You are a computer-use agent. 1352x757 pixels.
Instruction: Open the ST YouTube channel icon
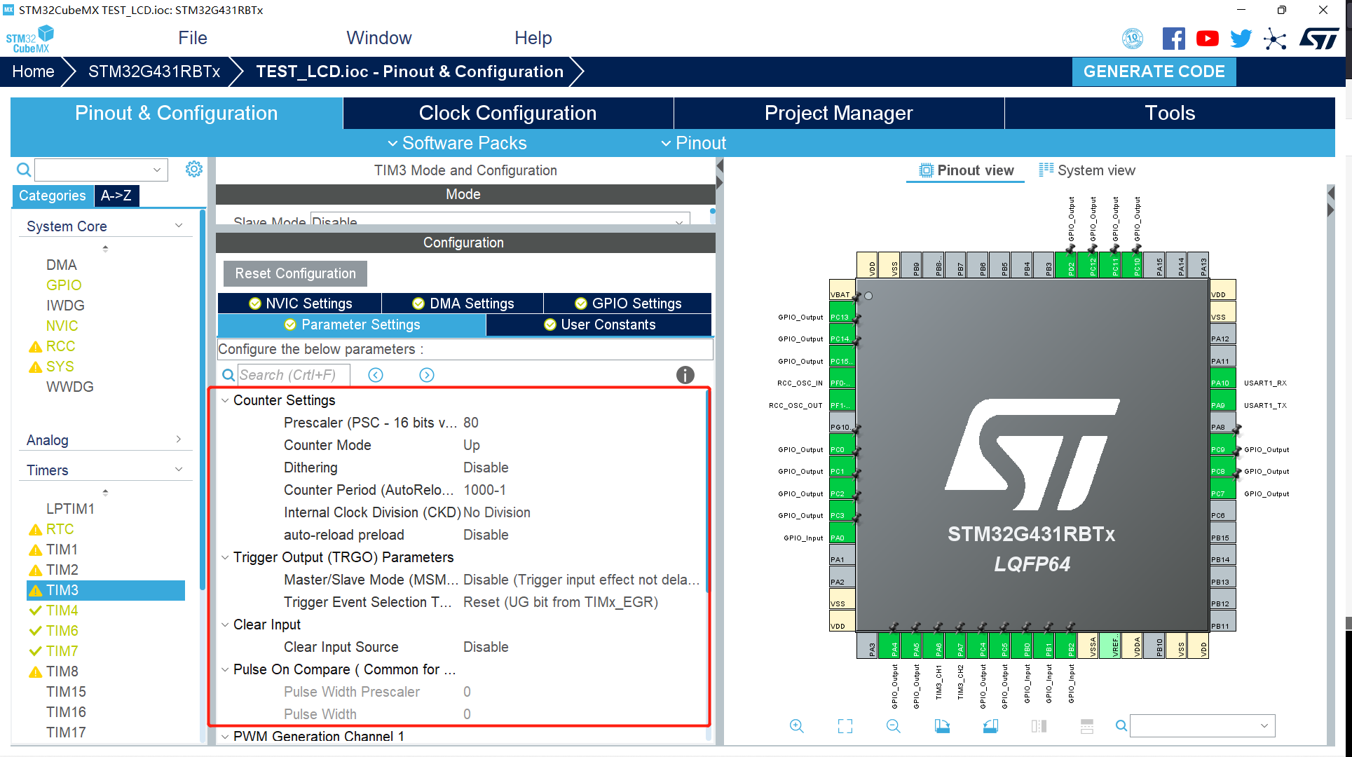tap(1207, 39)
